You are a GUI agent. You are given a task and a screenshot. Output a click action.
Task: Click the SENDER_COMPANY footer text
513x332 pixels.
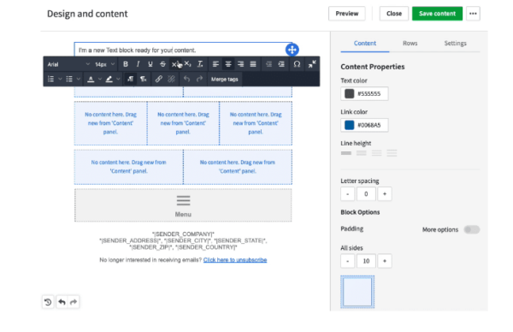click(183, 234)
